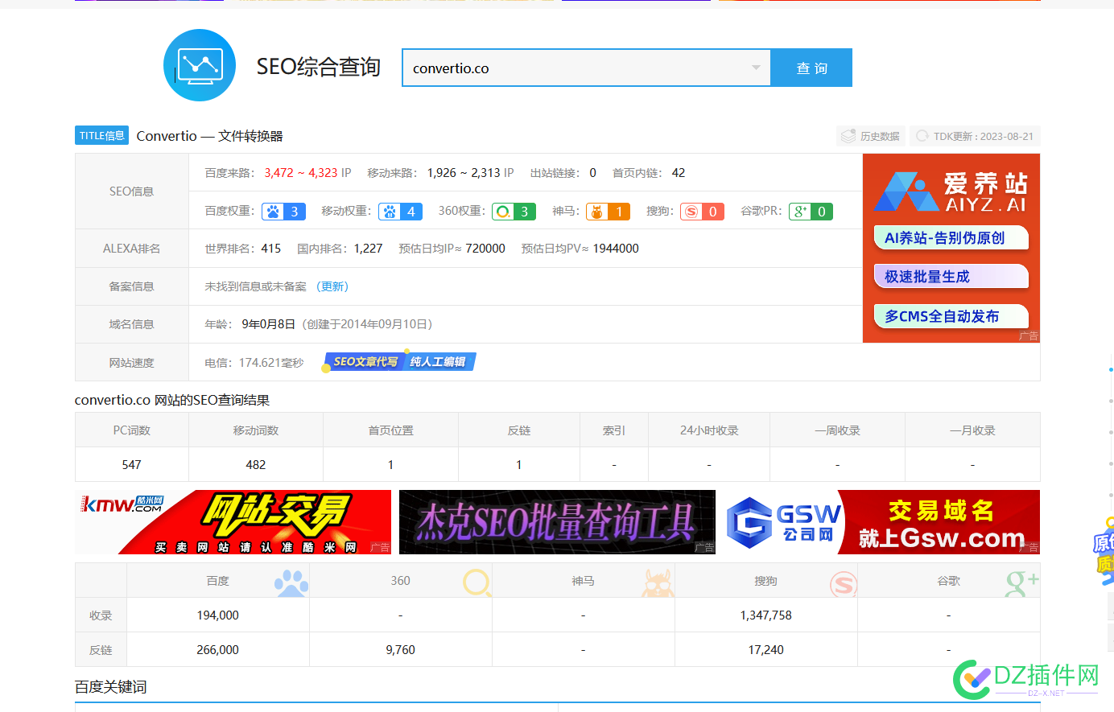Click 搜狗 反链 value 17,240
The image size is (1114, 712).
click(x=766, y=650)
